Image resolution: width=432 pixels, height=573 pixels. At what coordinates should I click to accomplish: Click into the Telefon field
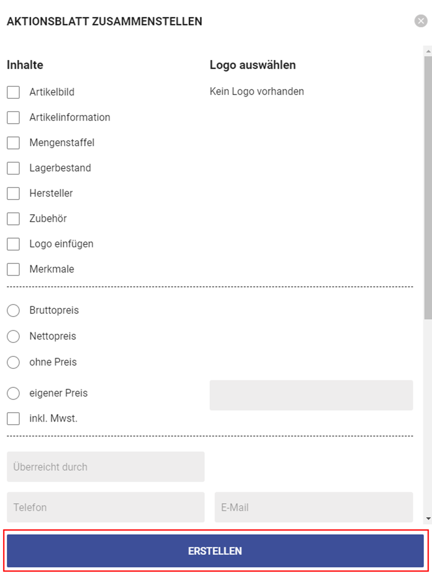tap(106, 507)
